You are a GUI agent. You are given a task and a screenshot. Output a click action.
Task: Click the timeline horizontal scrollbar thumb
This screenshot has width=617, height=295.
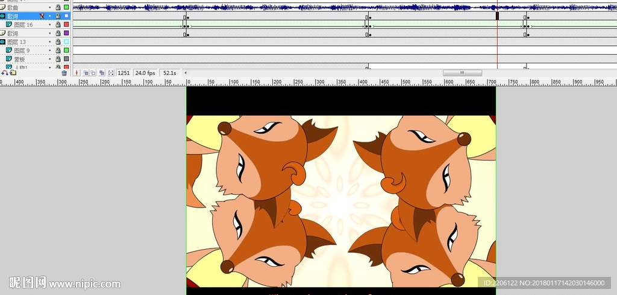(x=462, y=73)
